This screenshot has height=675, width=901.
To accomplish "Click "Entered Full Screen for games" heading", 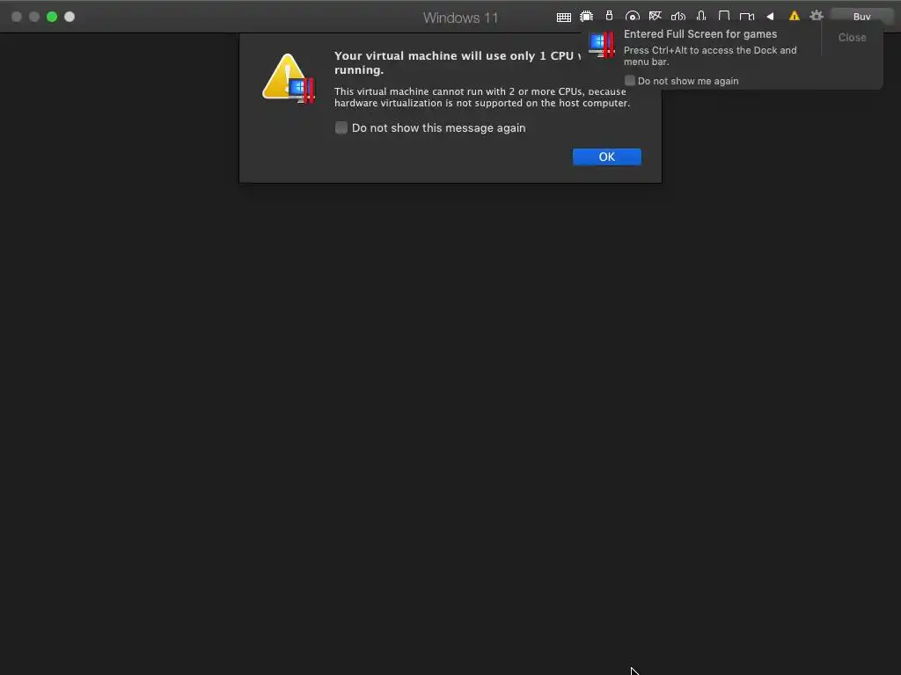I will 700,34.
